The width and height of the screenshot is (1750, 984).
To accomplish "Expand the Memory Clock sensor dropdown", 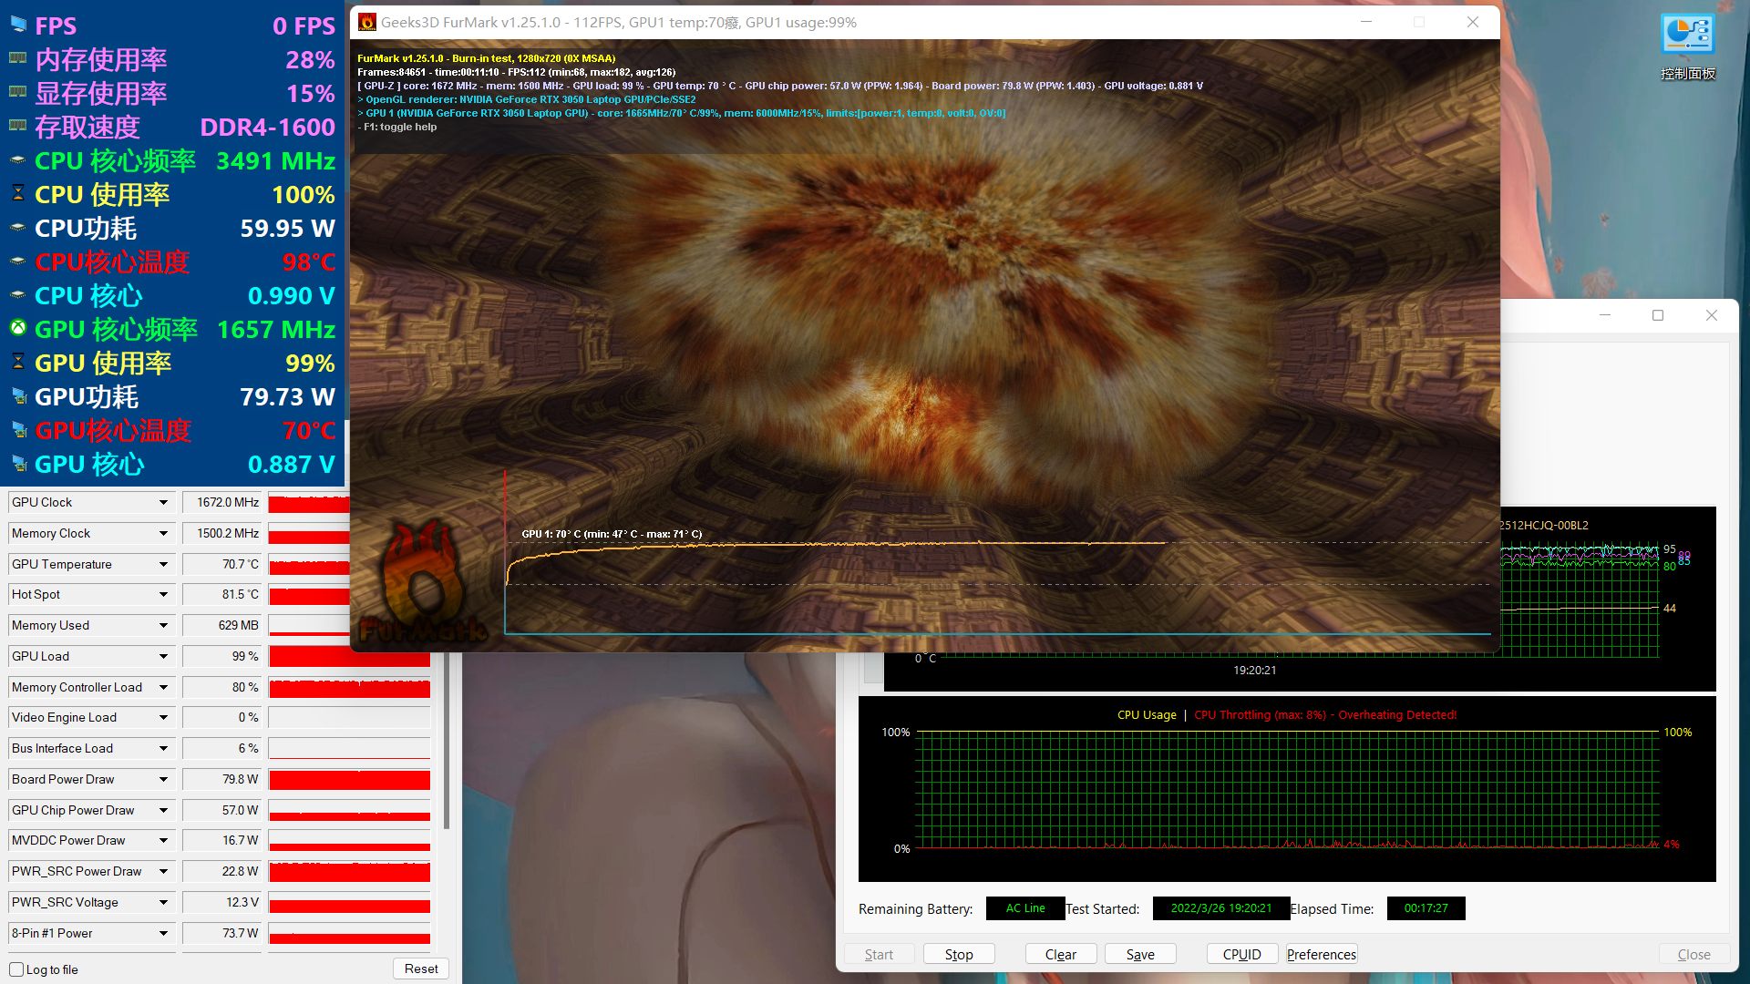I will pos(163,533).
